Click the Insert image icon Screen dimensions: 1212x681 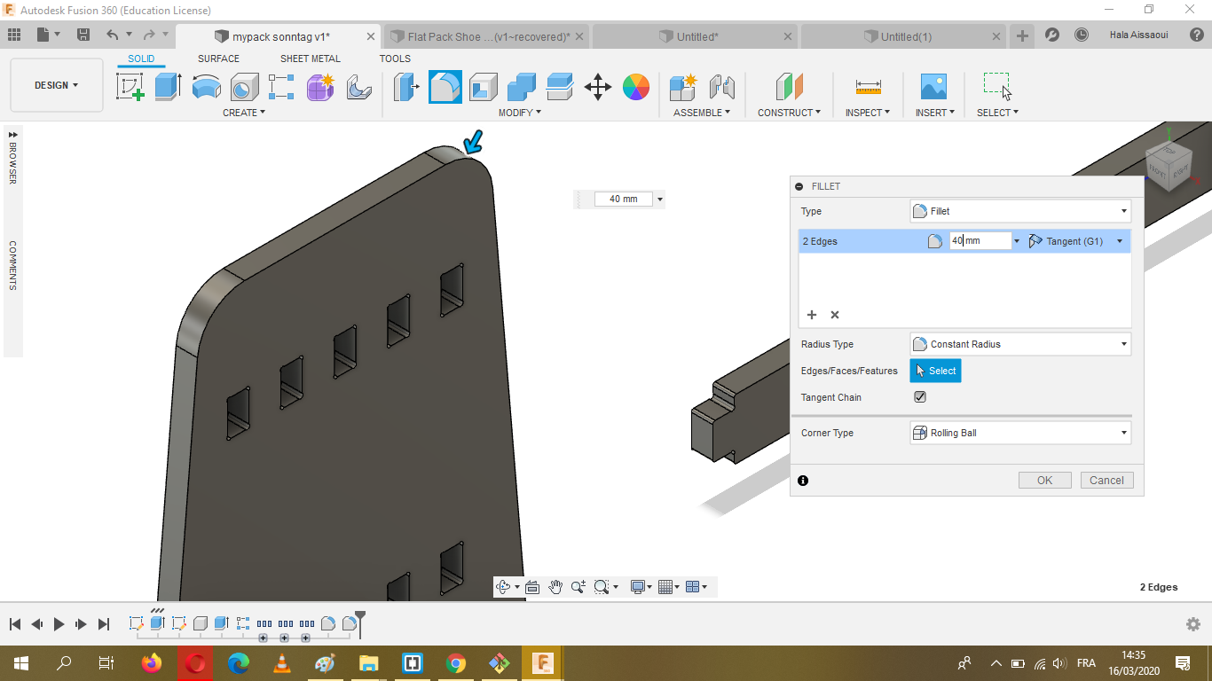point(933,87)
